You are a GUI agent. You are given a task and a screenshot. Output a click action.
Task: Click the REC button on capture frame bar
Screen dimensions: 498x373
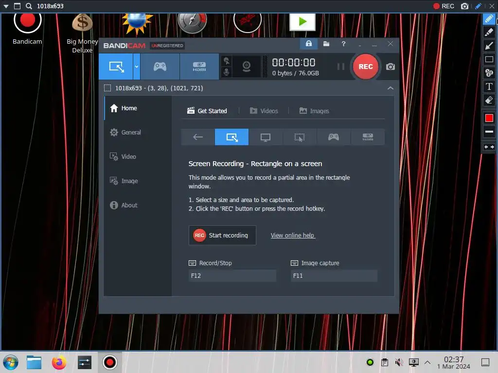click(444, 6)
